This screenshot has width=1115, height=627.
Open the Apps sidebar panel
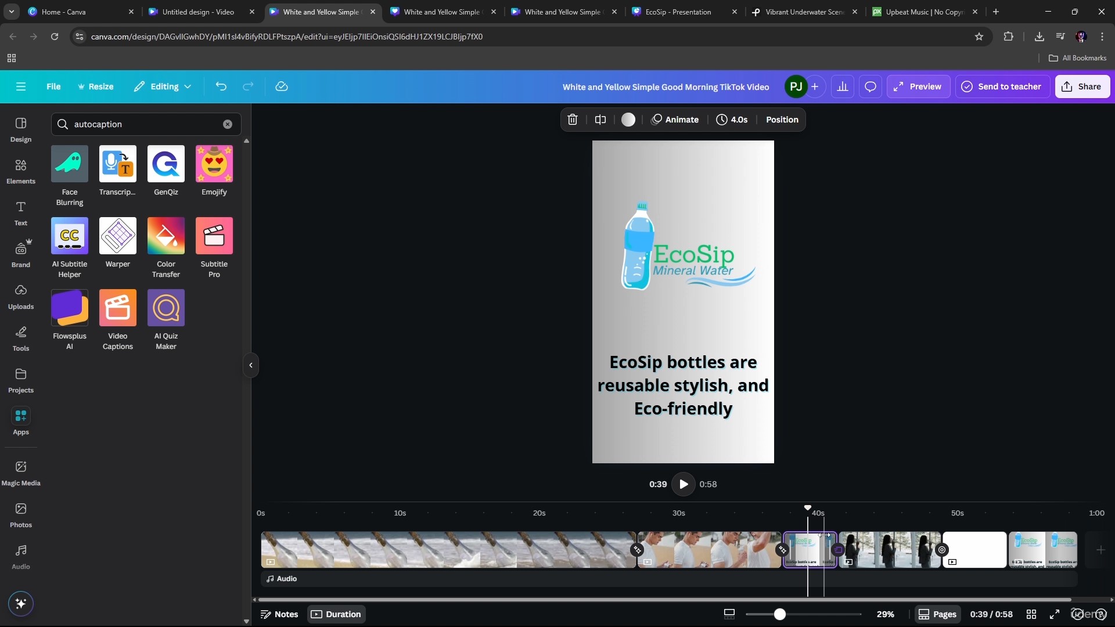[x=21, y=422]
